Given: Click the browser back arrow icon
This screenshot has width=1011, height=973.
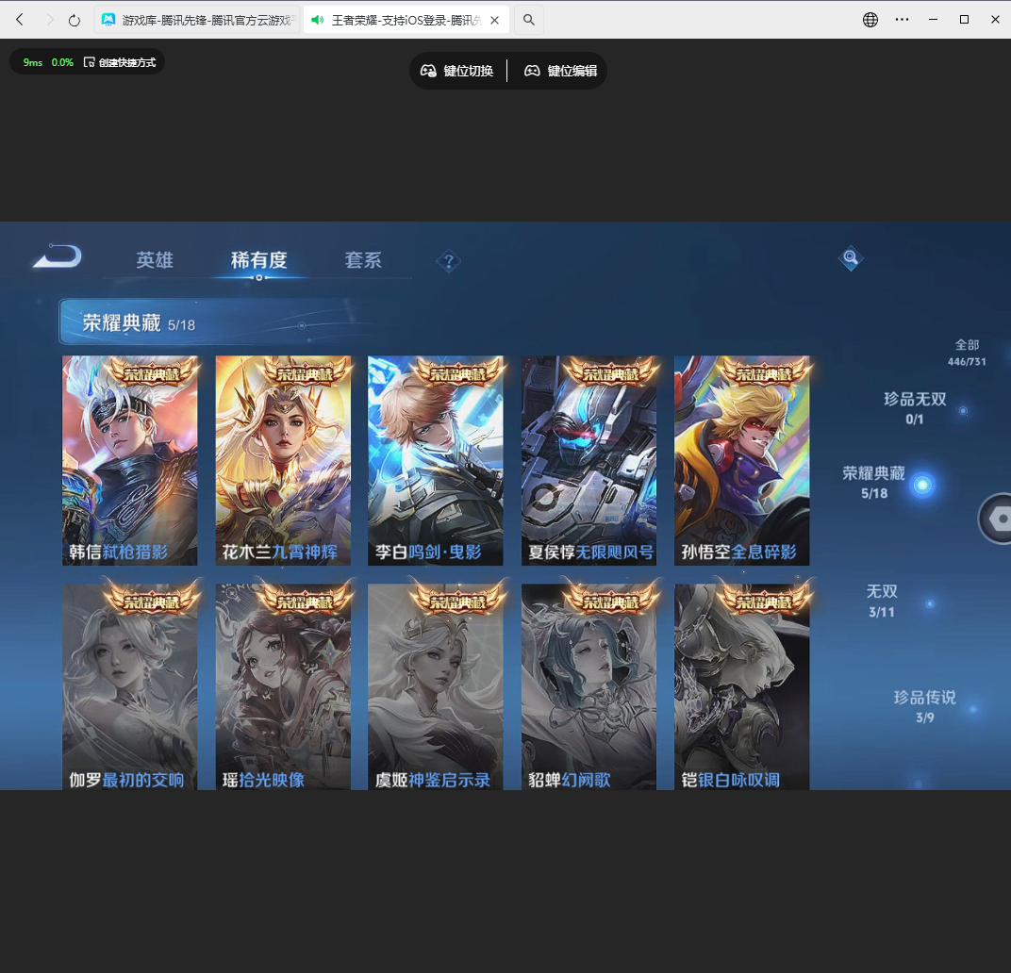Looking at the screenshot, I should [19, 18].
